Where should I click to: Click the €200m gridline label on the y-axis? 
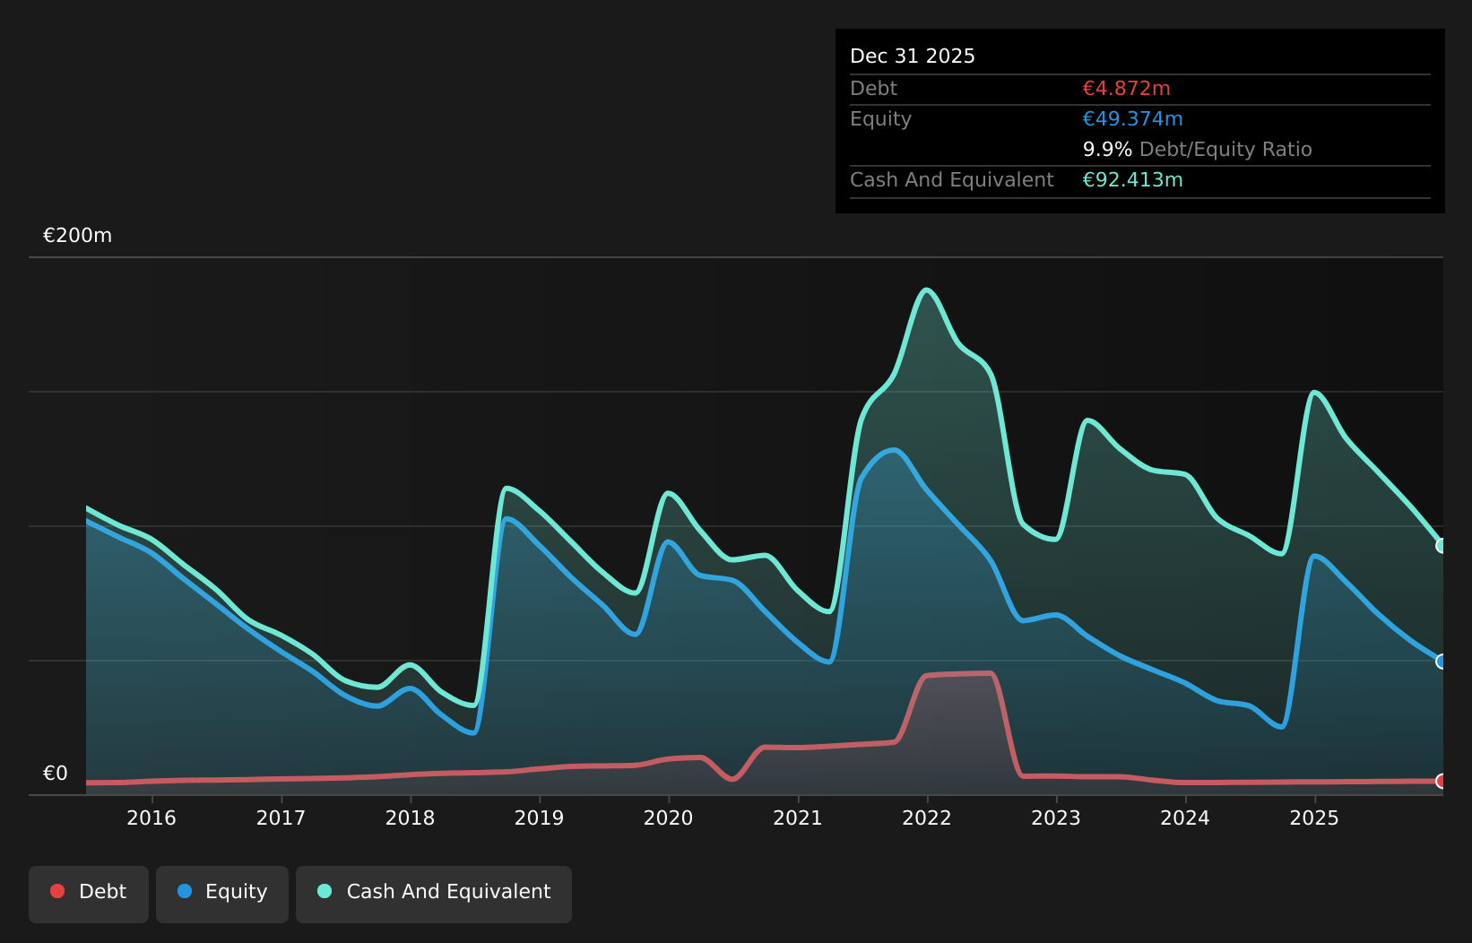coord(77,235)
